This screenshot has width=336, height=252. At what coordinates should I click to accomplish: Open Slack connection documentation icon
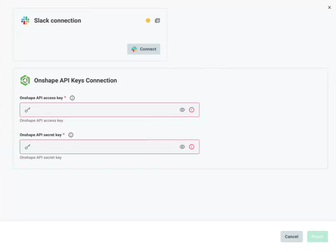coord(157,21)
